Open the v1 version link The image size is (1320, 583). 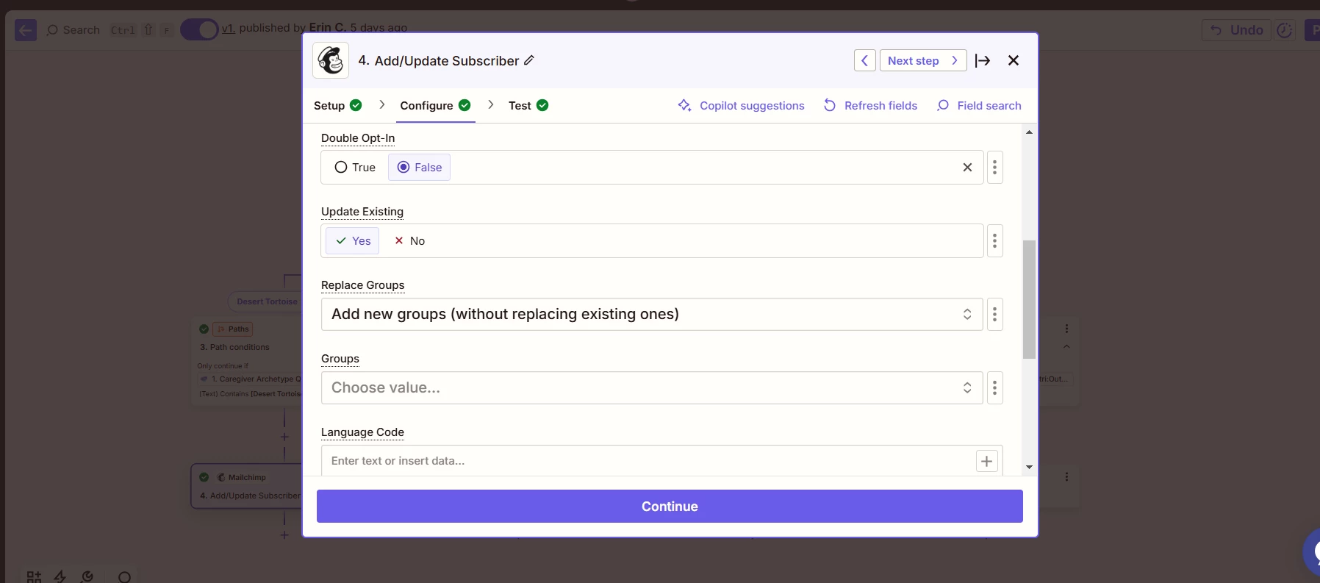pyautogui.click(x=229, y=28)
